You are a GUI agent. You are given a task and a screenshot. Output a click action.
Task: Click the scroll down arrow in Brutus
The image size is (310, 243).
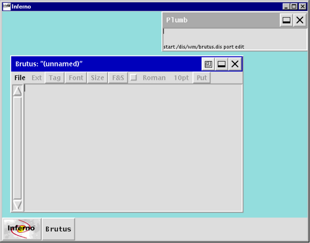(17, 205)
